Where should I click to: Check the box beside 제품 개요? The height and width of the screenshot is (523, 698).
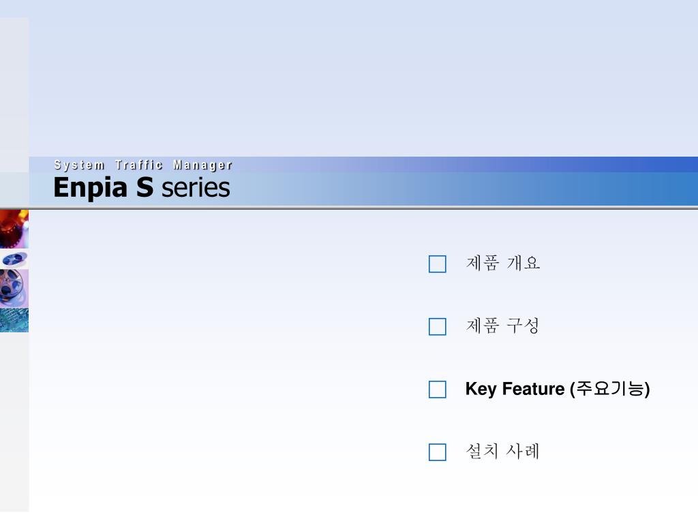coord(437,264)
